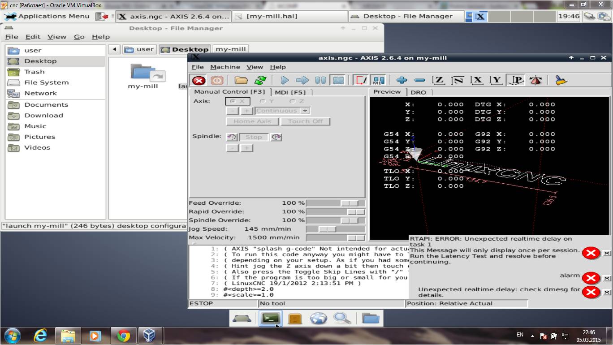Step the program with the blue arrow icon
The image size is (613, 345).
tap(302, 81)
